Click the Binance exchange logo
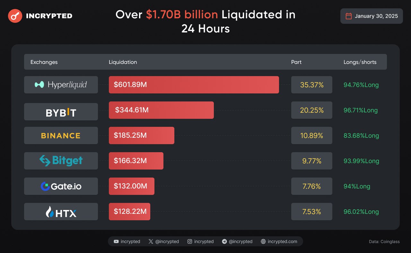Viewport: 411px width, 253px height. (x=61, y=135)
